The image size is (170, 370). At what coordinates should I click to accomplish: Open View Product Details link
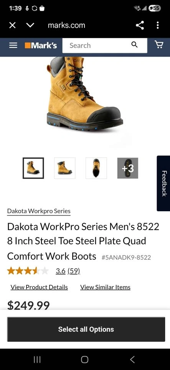coord(39,287)
